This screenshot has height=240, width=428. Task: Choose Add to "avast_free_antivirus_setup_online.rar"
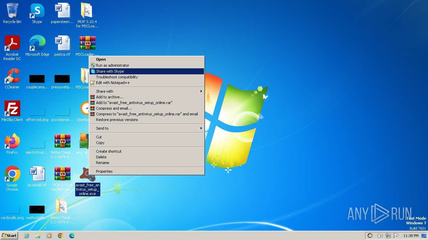pos(147,103)
